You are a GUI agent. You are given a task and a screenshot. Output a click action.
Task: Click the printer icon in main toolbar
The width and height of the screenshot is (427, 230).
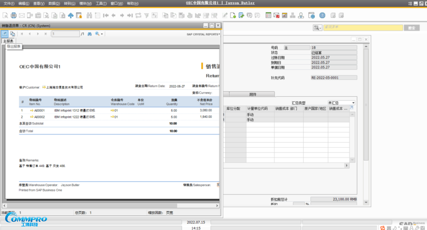14,15
